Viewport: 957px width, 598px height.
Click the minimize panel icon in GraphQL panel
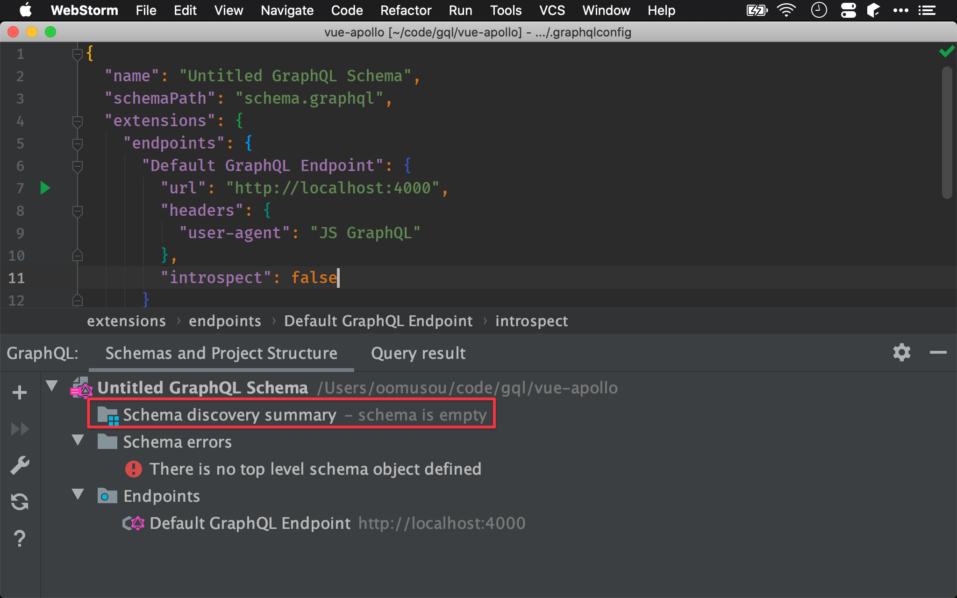938,352
